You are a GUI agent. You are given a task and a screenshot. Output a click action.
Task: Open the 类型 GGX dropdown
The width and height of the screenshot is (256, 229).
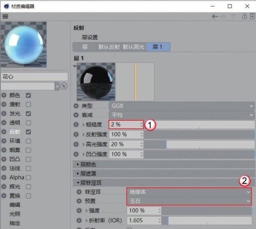coord(182,106)
